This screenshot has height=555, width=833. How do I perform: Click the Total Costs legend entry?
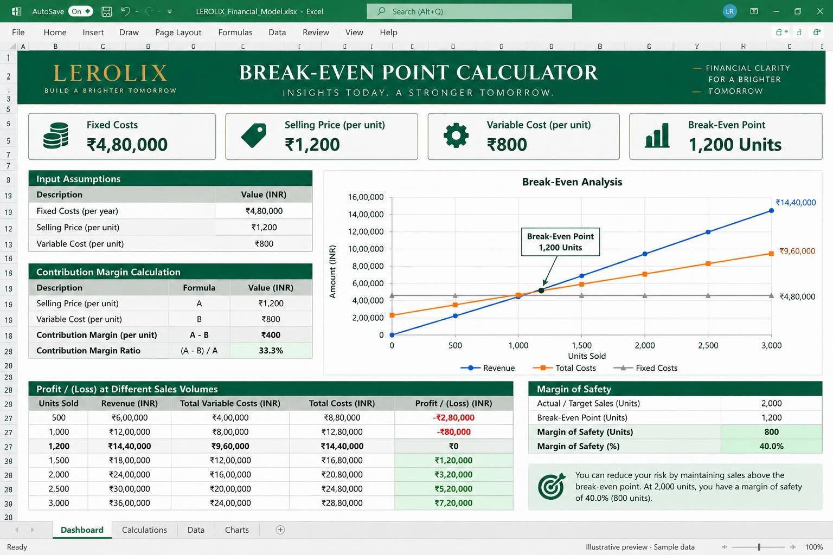pos(564,368)
